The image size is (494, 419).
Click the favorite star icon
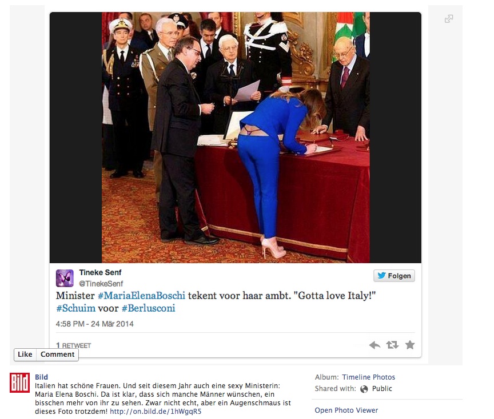click(x=410, y=345)
